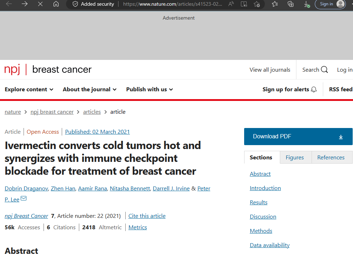
Task: Add this page to favorites star icon
Action: coord(257,4)
